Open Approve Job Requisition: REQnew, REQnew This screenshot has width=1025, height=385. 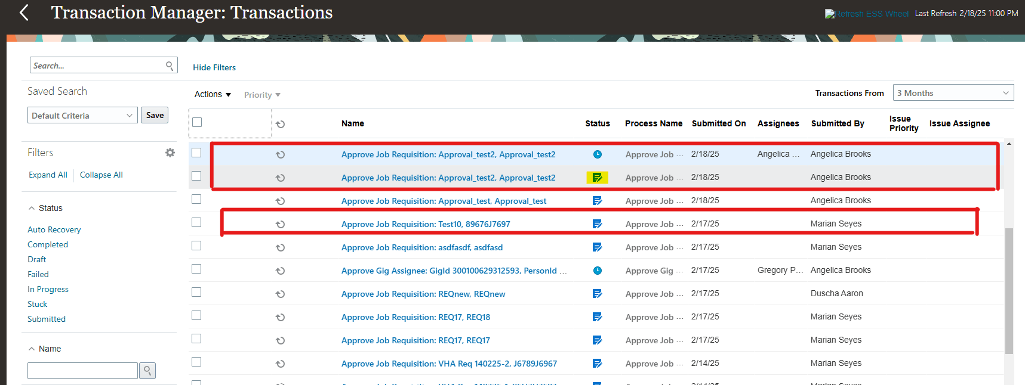point(423,294)
